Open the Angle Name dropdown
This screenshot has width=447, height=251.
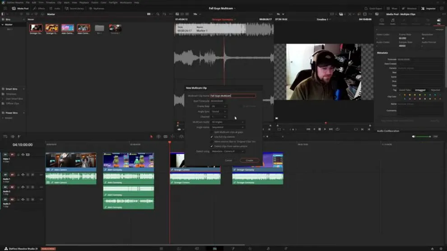point(228,127)
